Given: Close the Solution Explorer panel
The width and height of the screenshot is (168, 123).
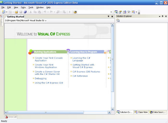Looking at the screenshot, I should point(166,16).
